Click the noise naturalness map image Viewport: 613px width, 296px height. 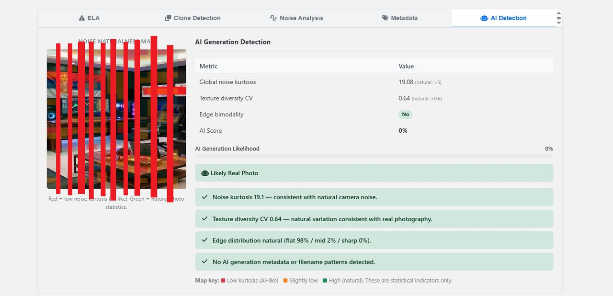point(116,119)
